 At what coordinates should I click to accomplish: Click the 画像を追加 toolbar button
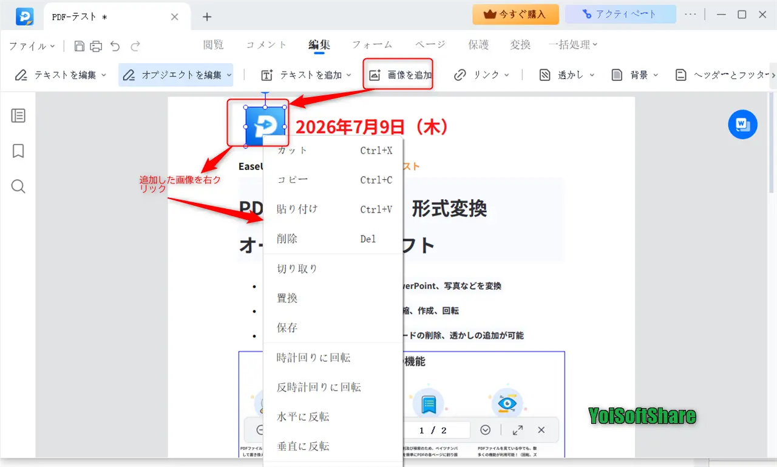click(401, 75)
